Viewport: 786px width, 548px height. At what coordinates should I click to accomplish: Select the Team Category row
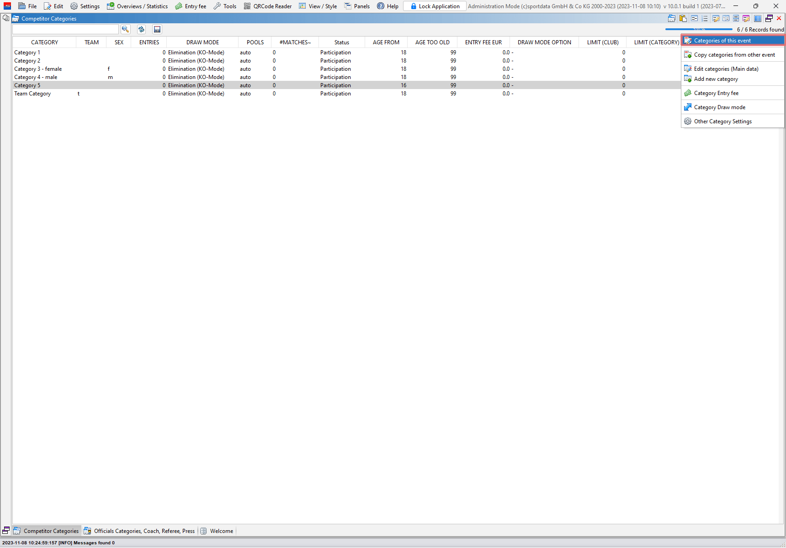32,94
